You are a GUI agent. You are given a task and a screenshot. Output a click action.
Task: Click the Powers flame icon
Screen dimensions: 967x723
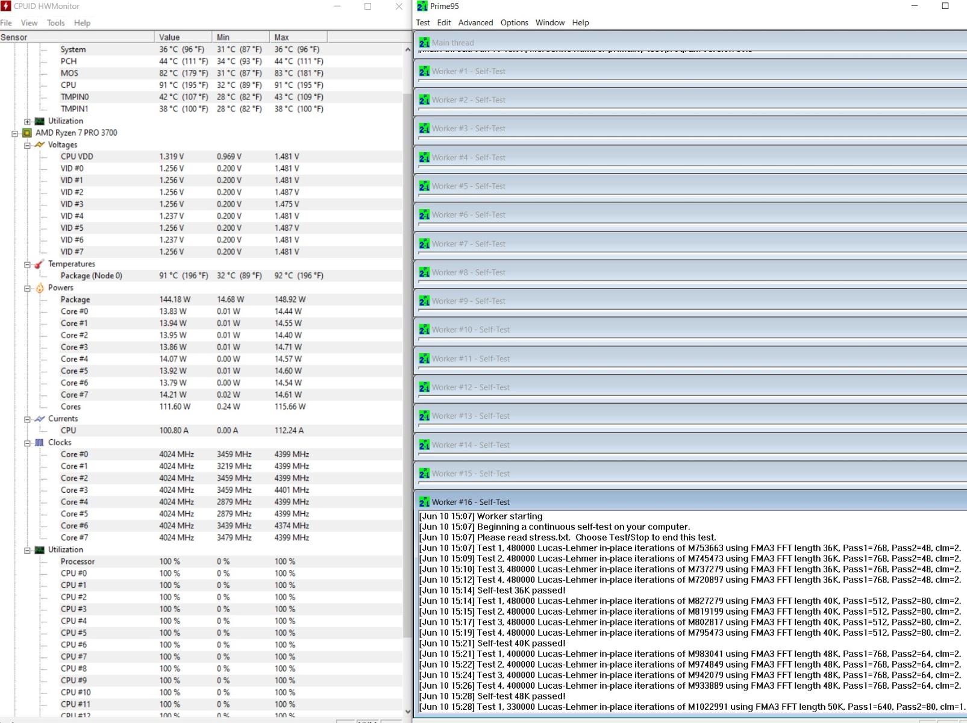pyautogui.click(x=40, y=288)
